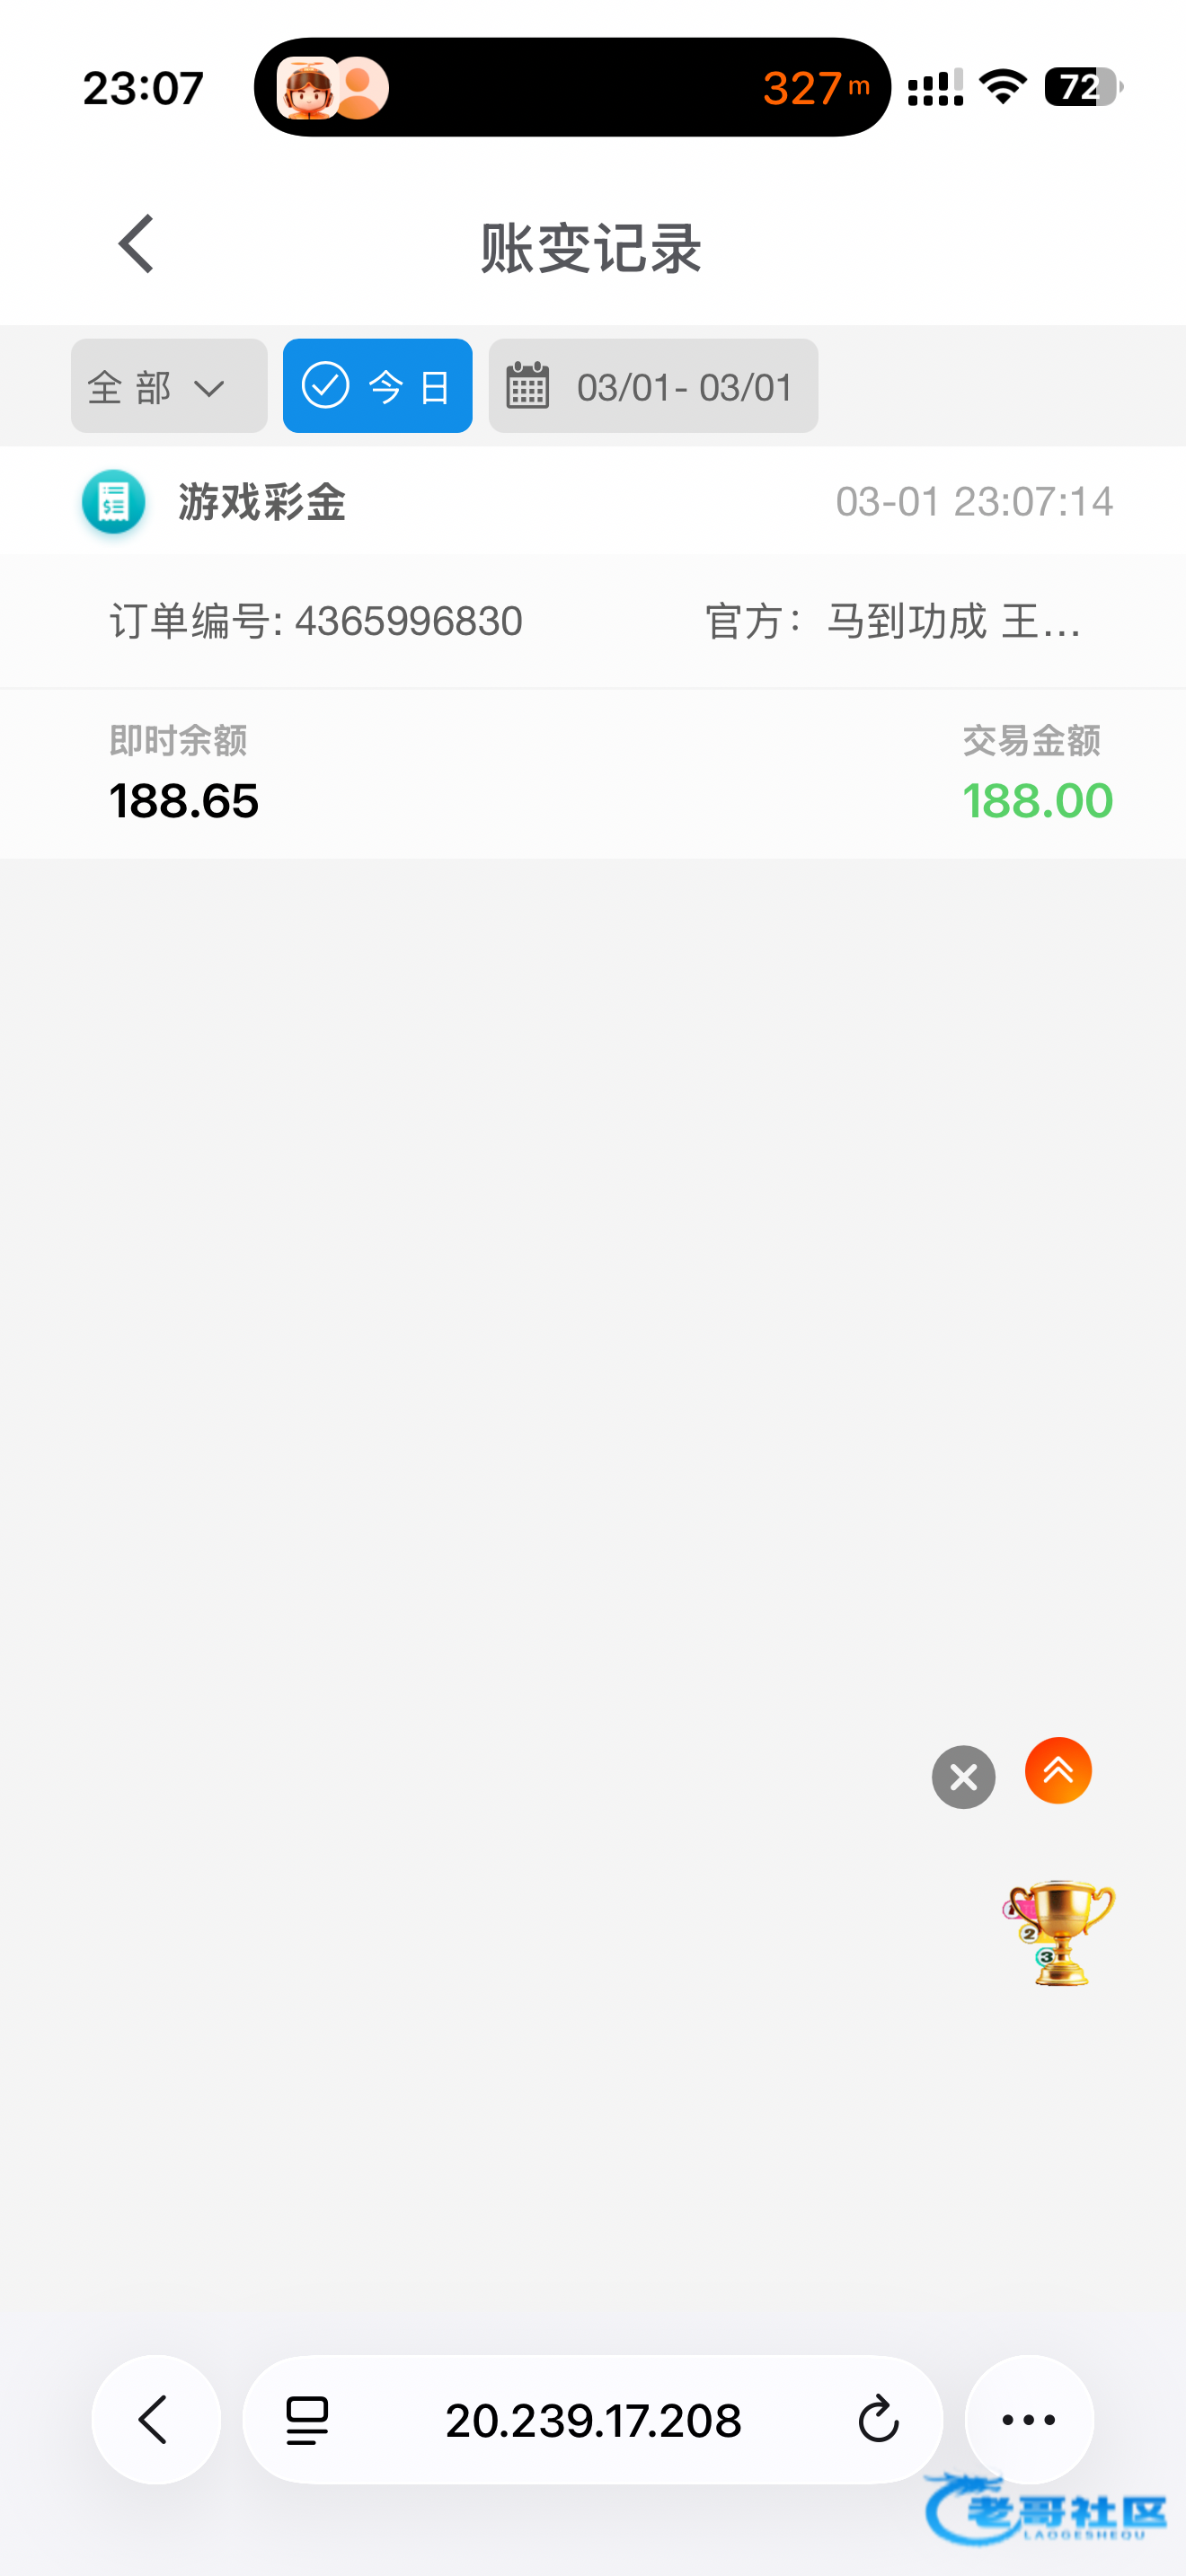This screenshot has width=1186, height=2576.
Task: Tap the address bar showing 20.239.17.208
Action: click(593, 2420)
